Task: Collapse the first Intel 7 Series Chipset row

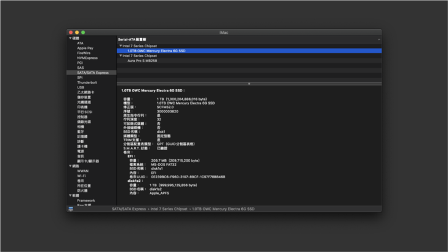Action: (120, 46)
